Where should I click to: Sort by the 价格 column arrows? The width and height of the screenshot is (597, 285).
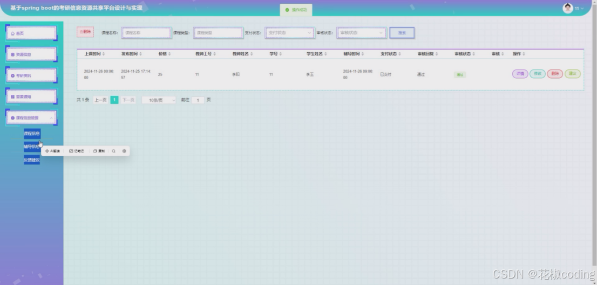(x=169, y=54)
